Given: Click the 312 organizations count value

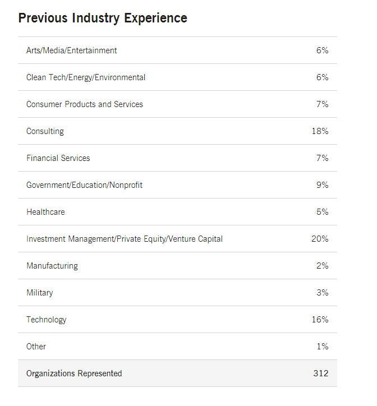Looking at the screenshot, I should point(321,373).
